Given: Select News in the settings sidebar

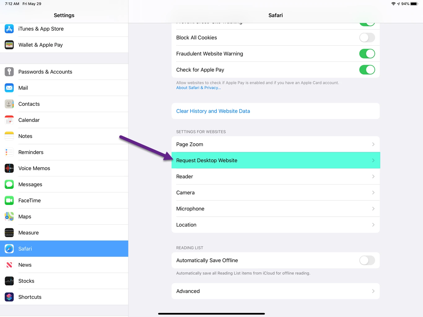Looking at the screenshot, I should (x=64, y=265).
